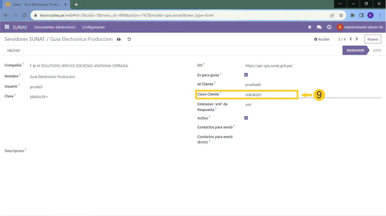Click the Extension 'xml' de Respuesta label

click(212, 107)
